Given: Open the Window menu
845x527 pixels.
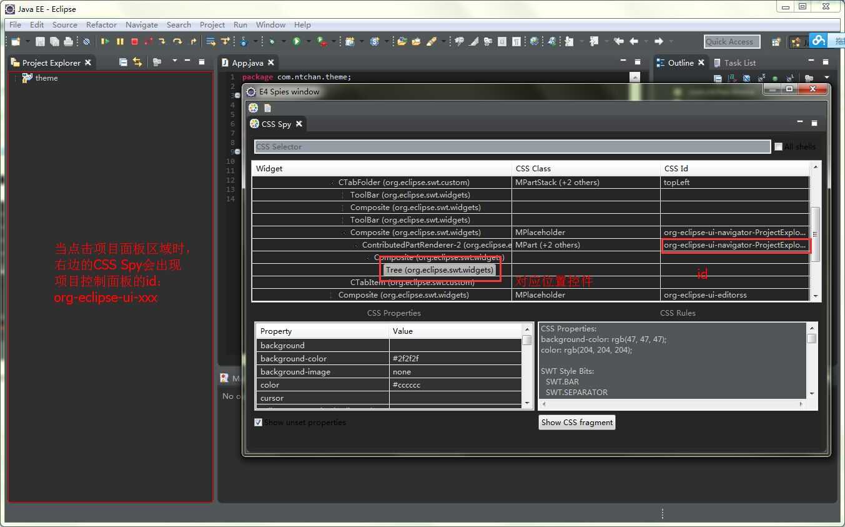Looking at the screenshot, I should [x=270, y=24].
